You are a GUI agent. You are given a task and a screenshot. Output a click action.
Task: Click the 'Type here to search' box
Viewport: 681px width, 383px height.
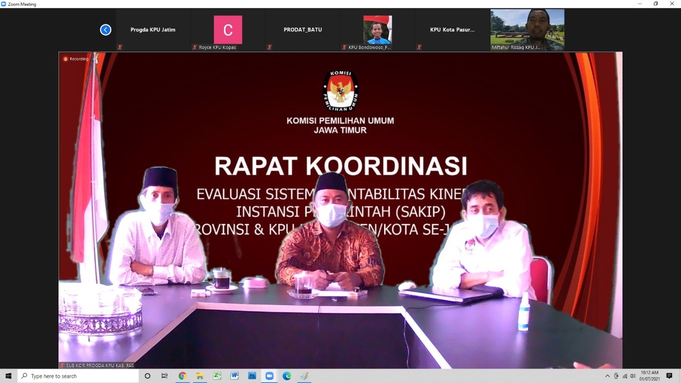click(79, 376)
